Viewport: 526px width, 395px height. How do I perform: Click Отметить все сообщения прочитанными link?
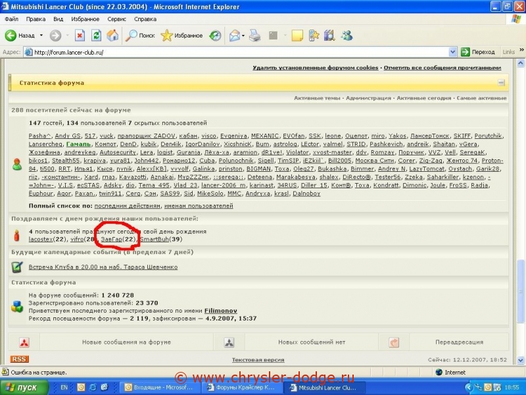click(442, 68)
